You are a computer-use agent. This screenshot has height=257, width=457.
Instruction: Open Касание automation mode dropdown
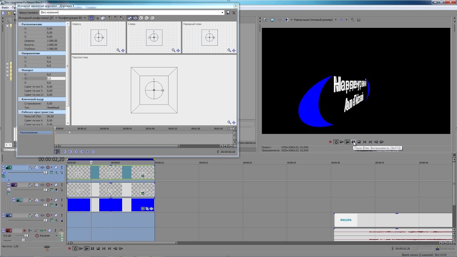56,236
